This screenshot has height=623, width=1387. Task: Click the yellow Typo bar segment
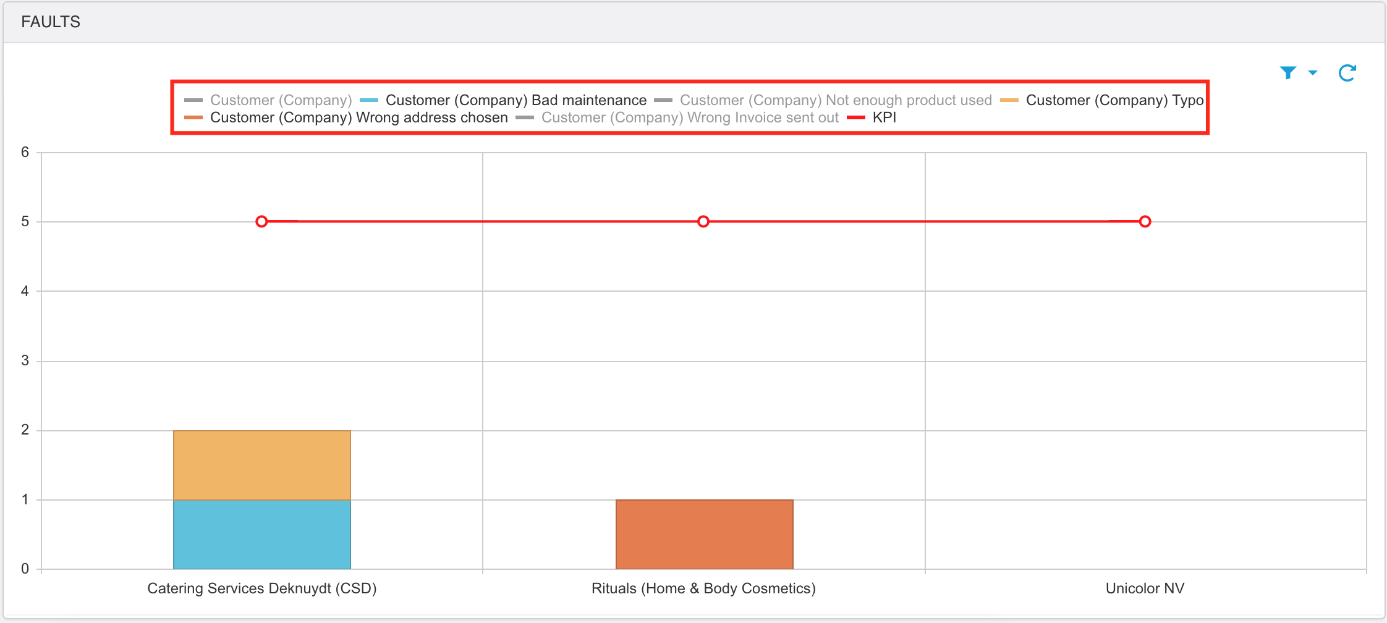[262, 465]
